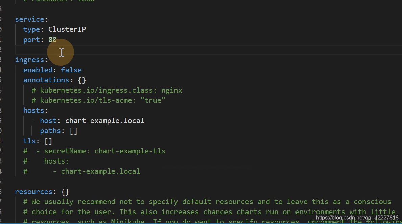
Task: Click the 'choice for the user' comment line
Action: 209,212
